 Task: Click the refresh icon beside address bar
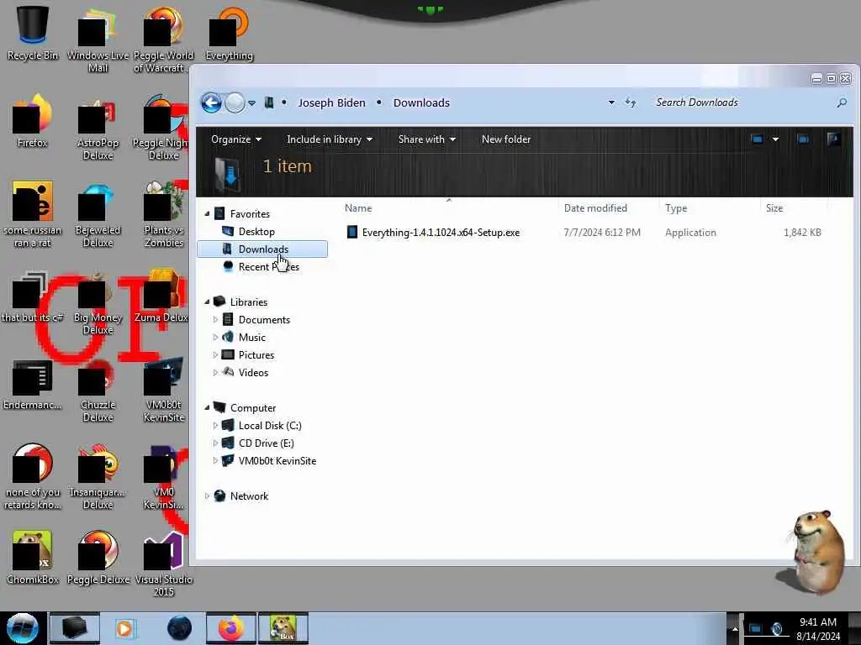[631, 102]
